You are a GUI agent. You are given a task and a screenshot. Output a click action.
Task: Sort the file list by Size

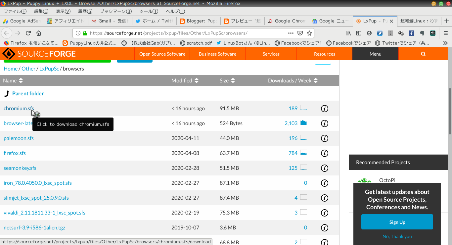click(x=227, y=80)
